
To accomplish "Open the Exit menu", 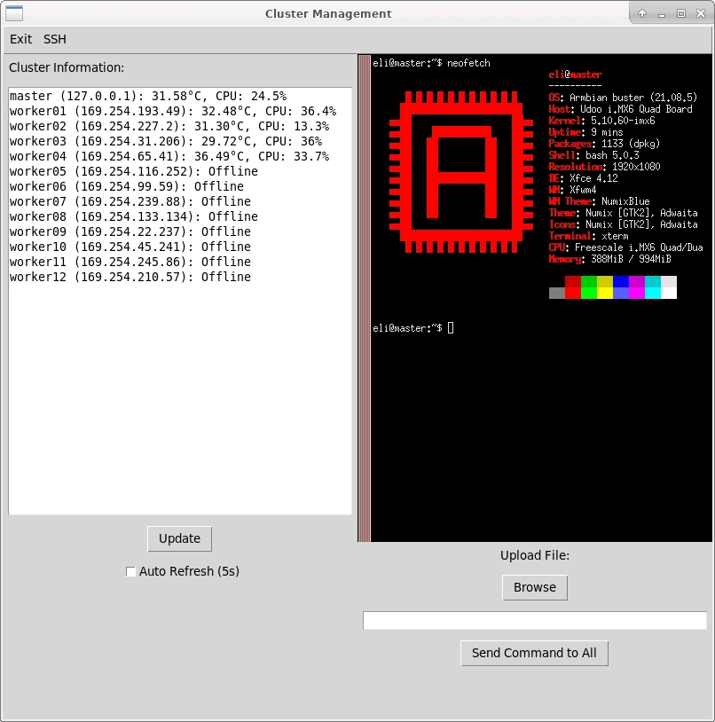I will [21, 39].
